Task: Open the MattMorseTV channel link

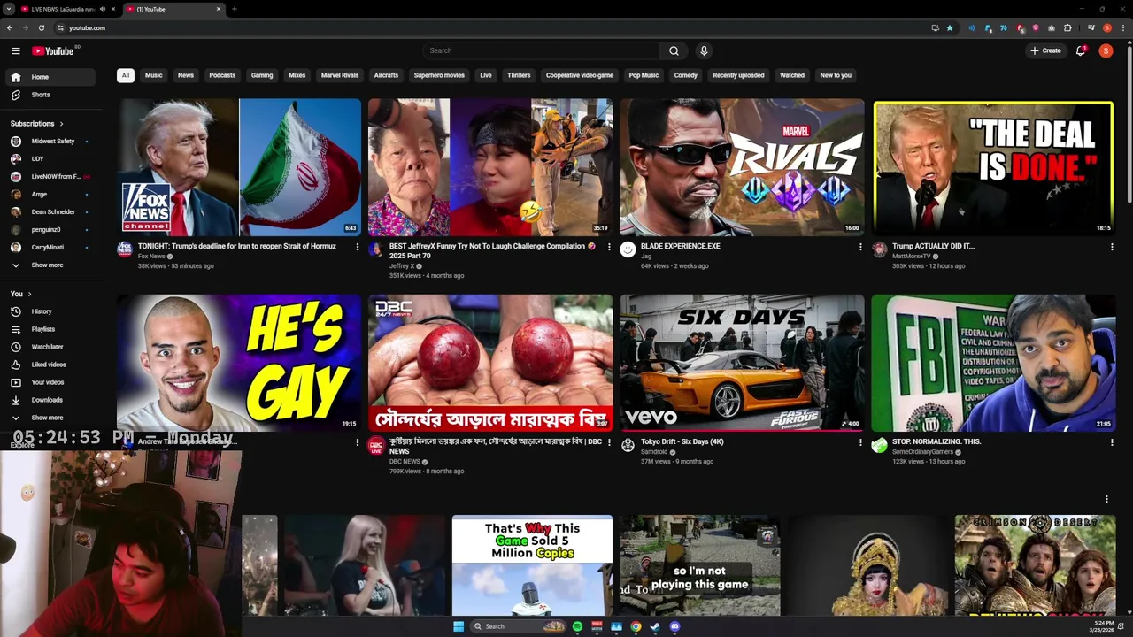Action: [911, 257]
